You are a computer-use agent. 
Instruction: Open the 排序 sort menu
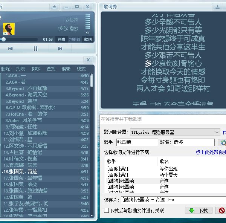tap(36, 69)
